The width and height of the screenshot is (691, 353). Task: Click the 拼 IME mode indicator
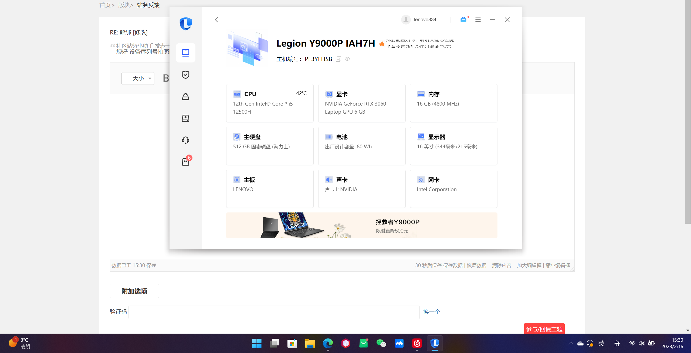tap(617, 343)
